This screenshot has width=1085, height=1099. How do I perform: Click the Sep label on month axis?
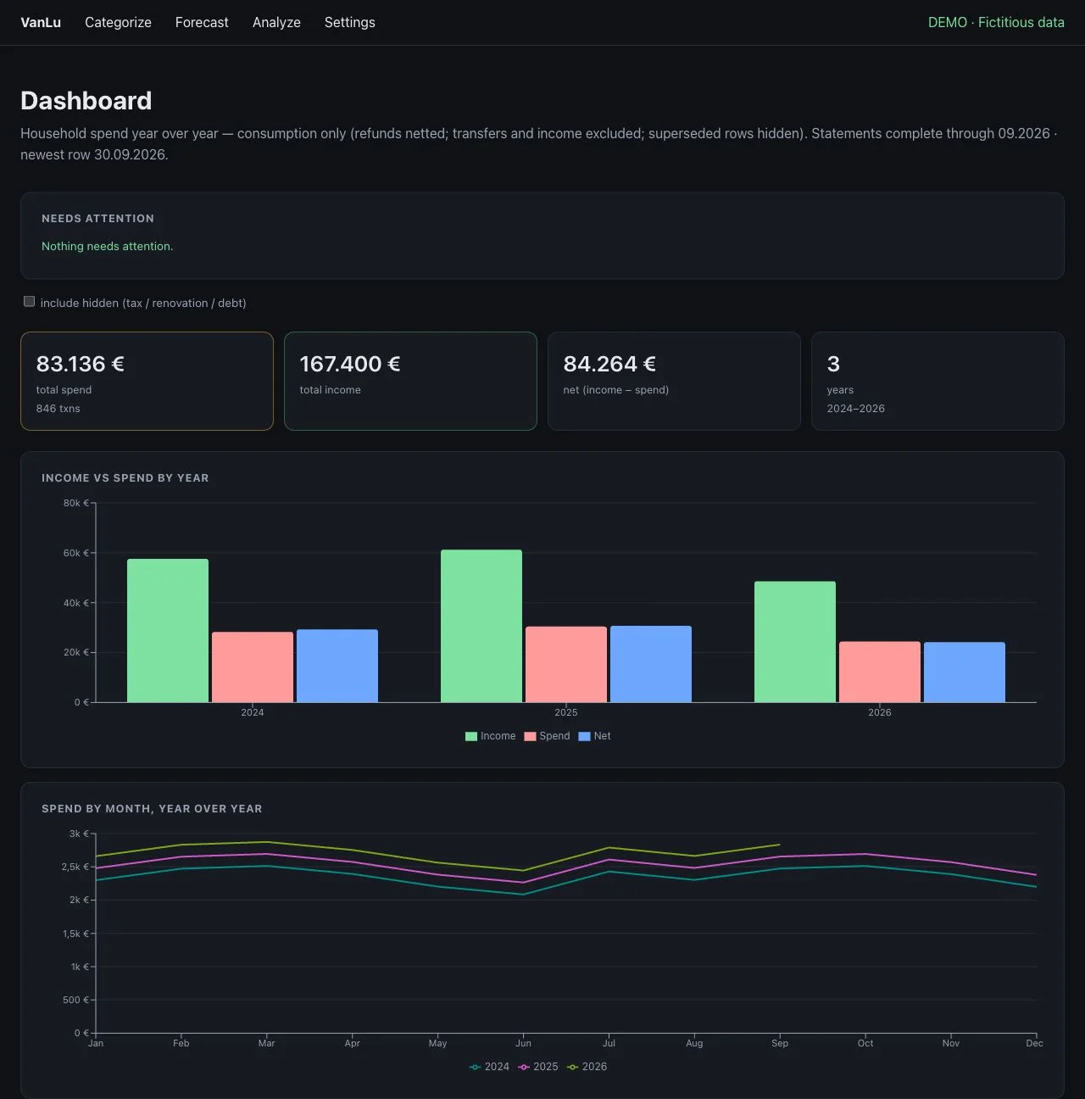(780, 1043)
